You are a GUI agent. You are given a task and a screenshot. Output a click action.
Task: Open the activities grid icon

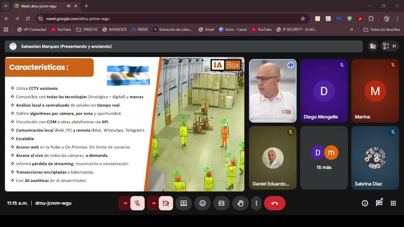pos(393,203)
